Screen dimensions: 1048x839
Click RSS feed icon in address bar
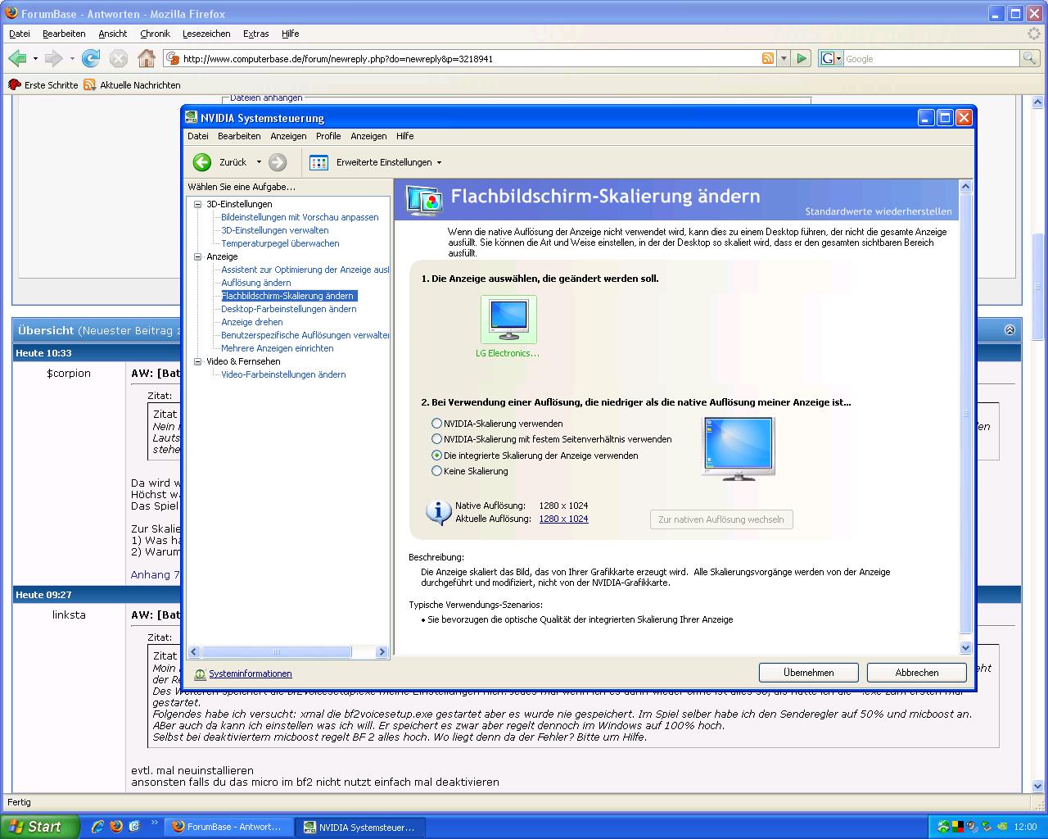768,58
